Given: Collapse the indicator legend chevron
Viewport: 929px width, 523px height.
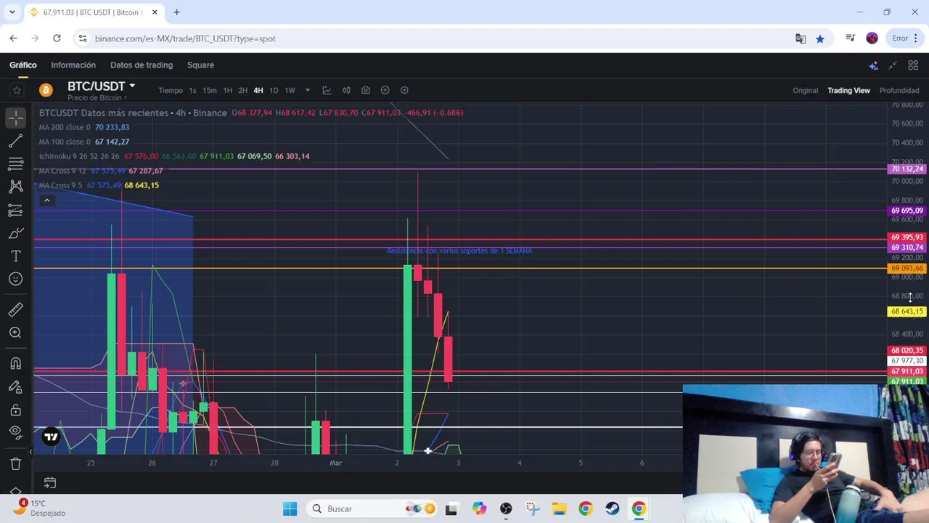Looking at the screenshot, I should tap(46, 200).
